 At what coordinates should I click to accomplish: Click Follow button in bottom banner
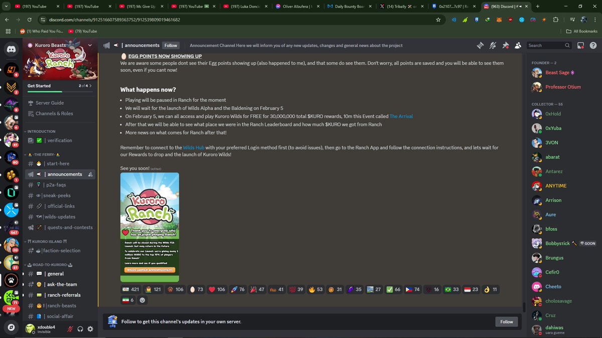pos(506,322)
